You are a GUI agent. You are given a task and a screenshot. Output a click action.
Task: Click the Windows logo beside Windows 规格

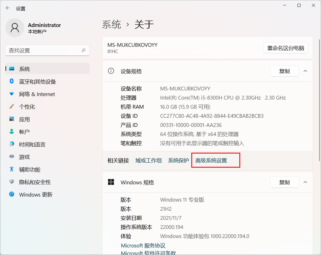pyautogui.click(x=111, y=182)
